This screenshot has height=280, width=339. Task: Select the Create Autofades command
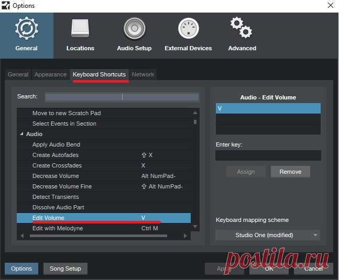56,155
